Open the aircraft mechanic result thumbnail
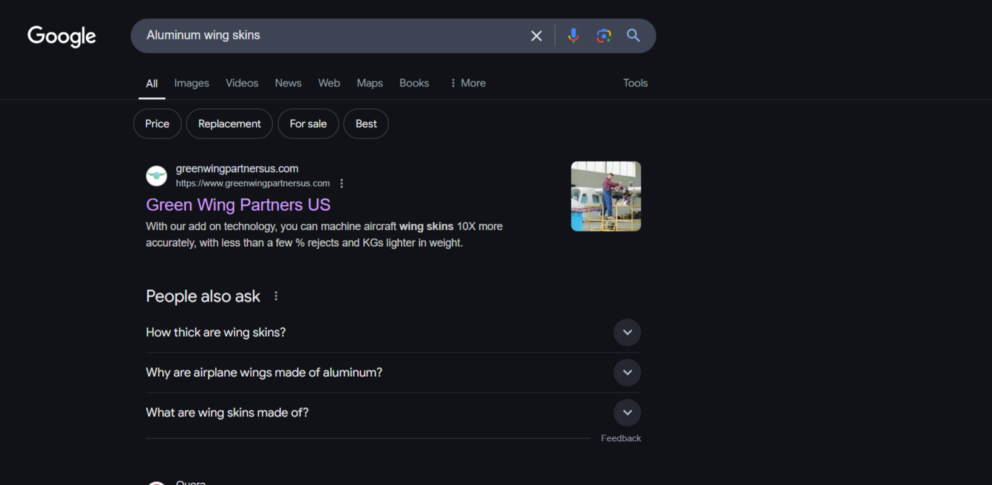Viewport: 992px width, 485px height. 606,196
